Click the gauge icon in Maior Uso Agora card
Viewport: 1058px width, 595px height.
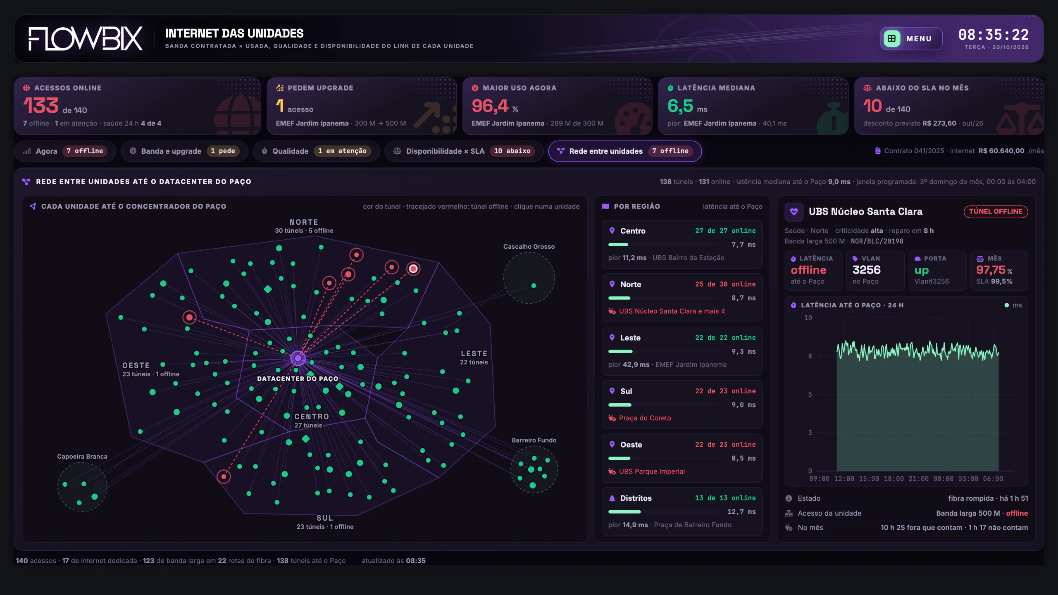pos(475,88)
